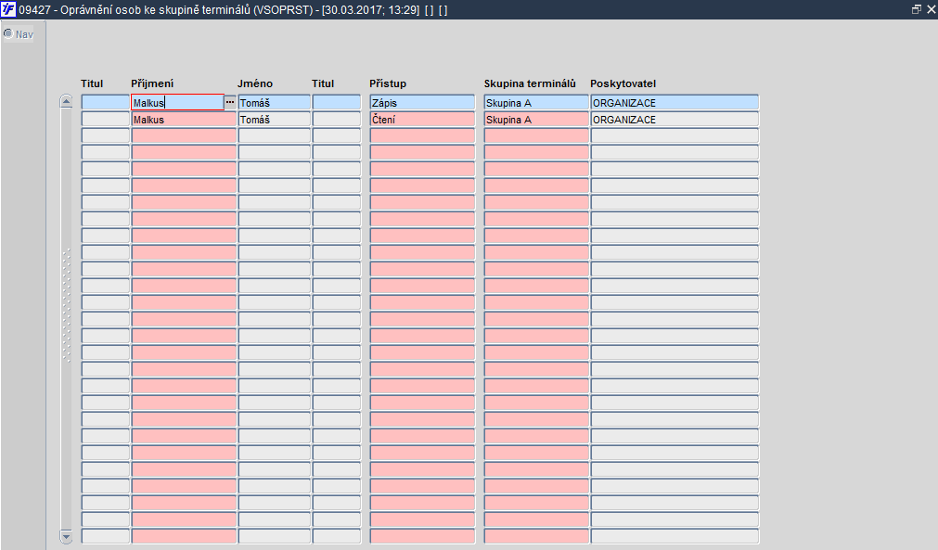Click the ORGANIZACE provider field in first row
938x550 pixels.
[x=675, y=102]
